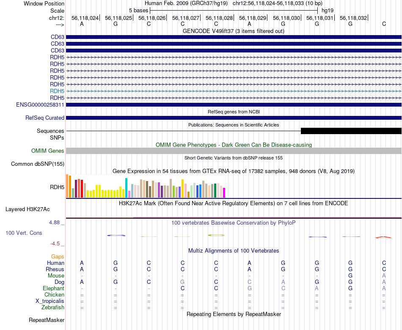Click the OMIM Genes label

coord(47,151)
